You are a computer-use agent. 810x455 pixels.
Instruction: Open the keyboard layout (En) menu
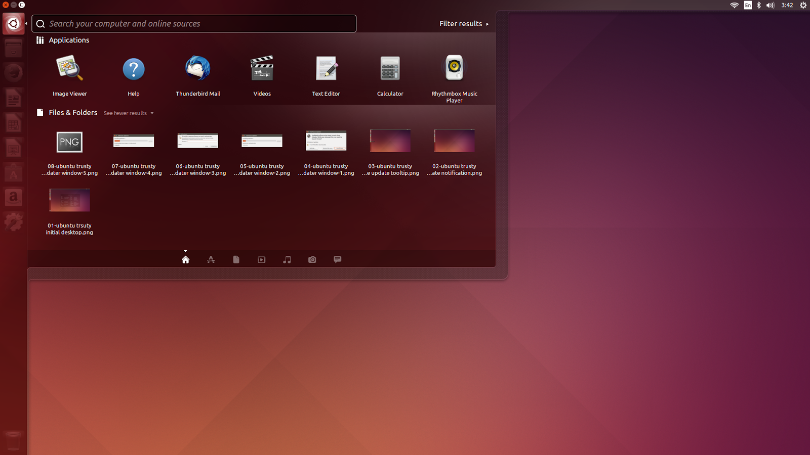click(x=747, y=5)
